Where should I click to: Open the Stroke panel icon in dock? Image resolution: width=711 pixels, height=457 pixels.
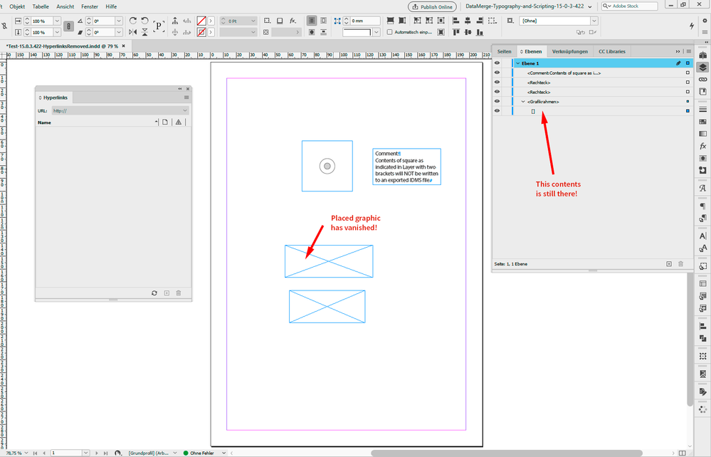pos(703,110)
